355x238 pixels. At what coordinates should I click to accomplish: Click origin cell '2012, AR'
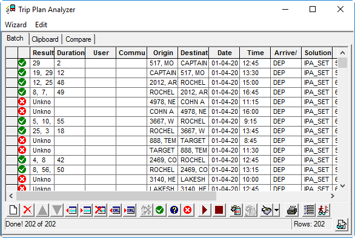coord(162,82)
